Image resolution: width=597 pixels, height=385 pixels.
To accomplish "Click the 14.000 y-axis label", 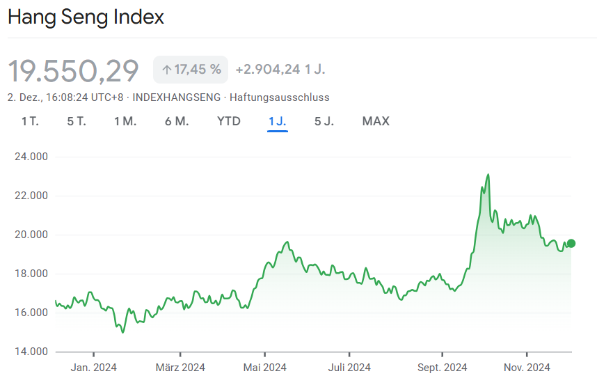I will point(31,352).
